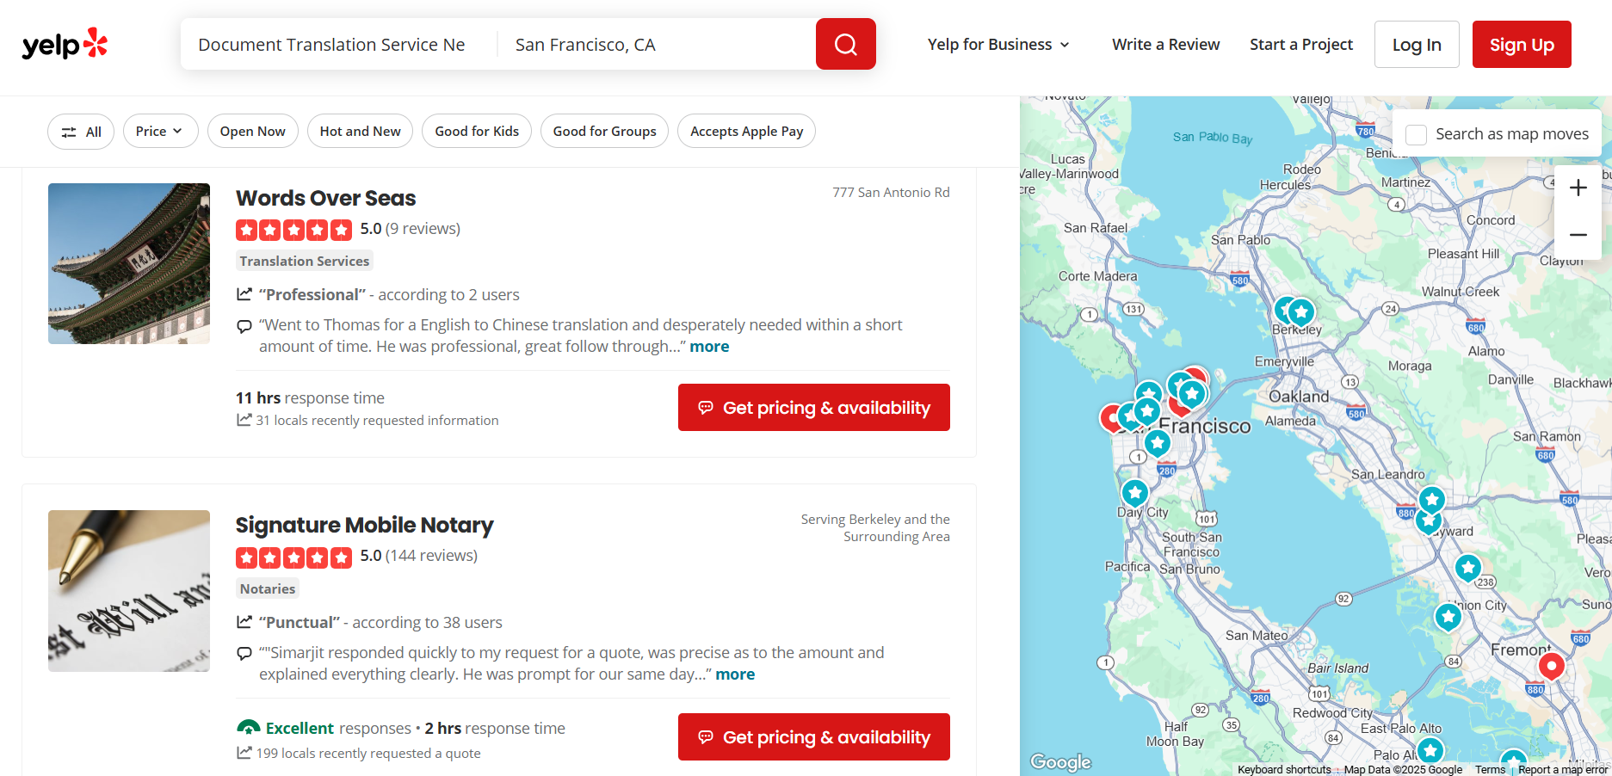The width and height of the screenshot is (1612, 776).
Task: Click the Yelp logo
Action: (x=65, y=44)
